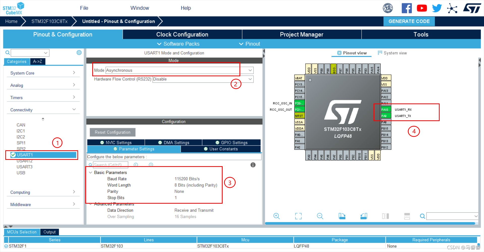Expand the Computing category
The height and width of the screenshot is (252, 484).
tap(43, 192)
